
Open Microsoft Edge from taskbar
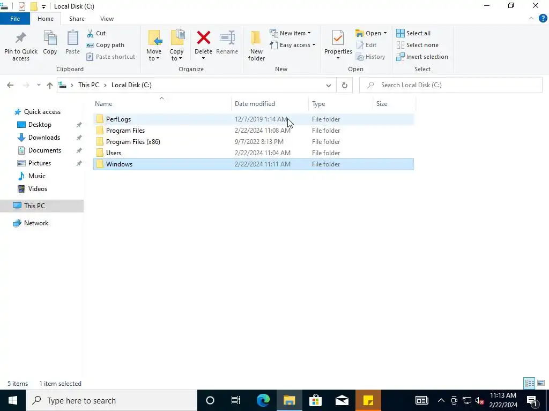263,400
